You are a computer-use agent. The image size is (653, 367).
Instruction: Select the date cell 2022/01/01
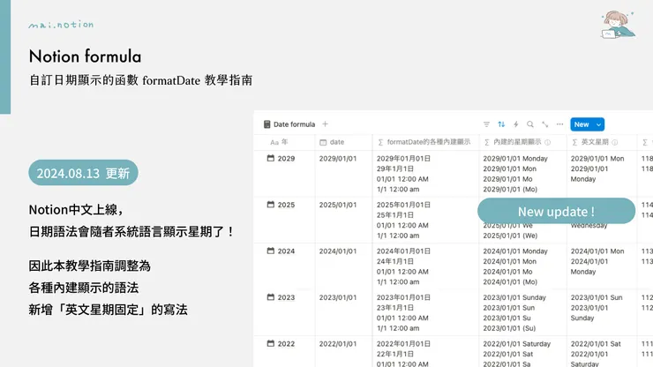point(338,344)
